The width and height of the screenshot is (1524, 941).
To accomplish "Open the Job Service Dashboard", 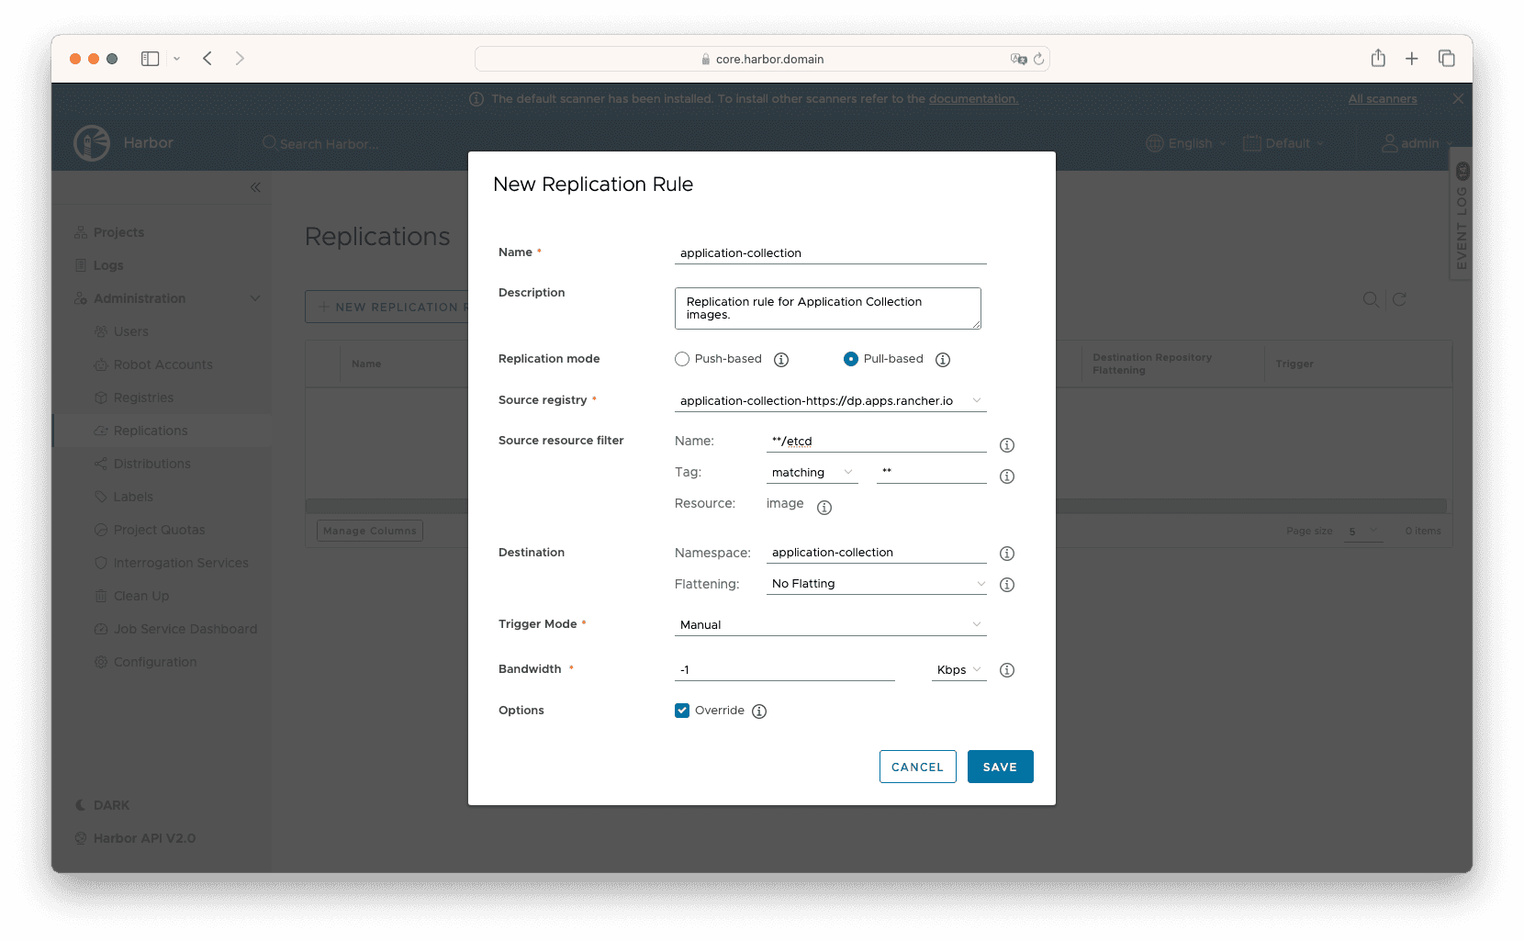I will click(185, 629).
